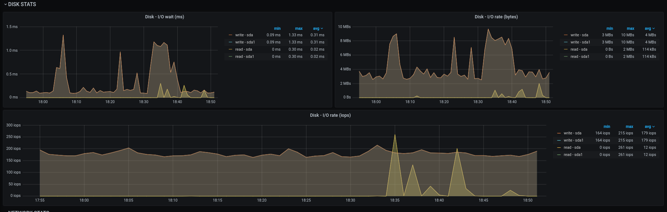Toggle write - sda series in I/O bytes legend
This screenshot has width=667, height=212.
click(x=579, y=35)
